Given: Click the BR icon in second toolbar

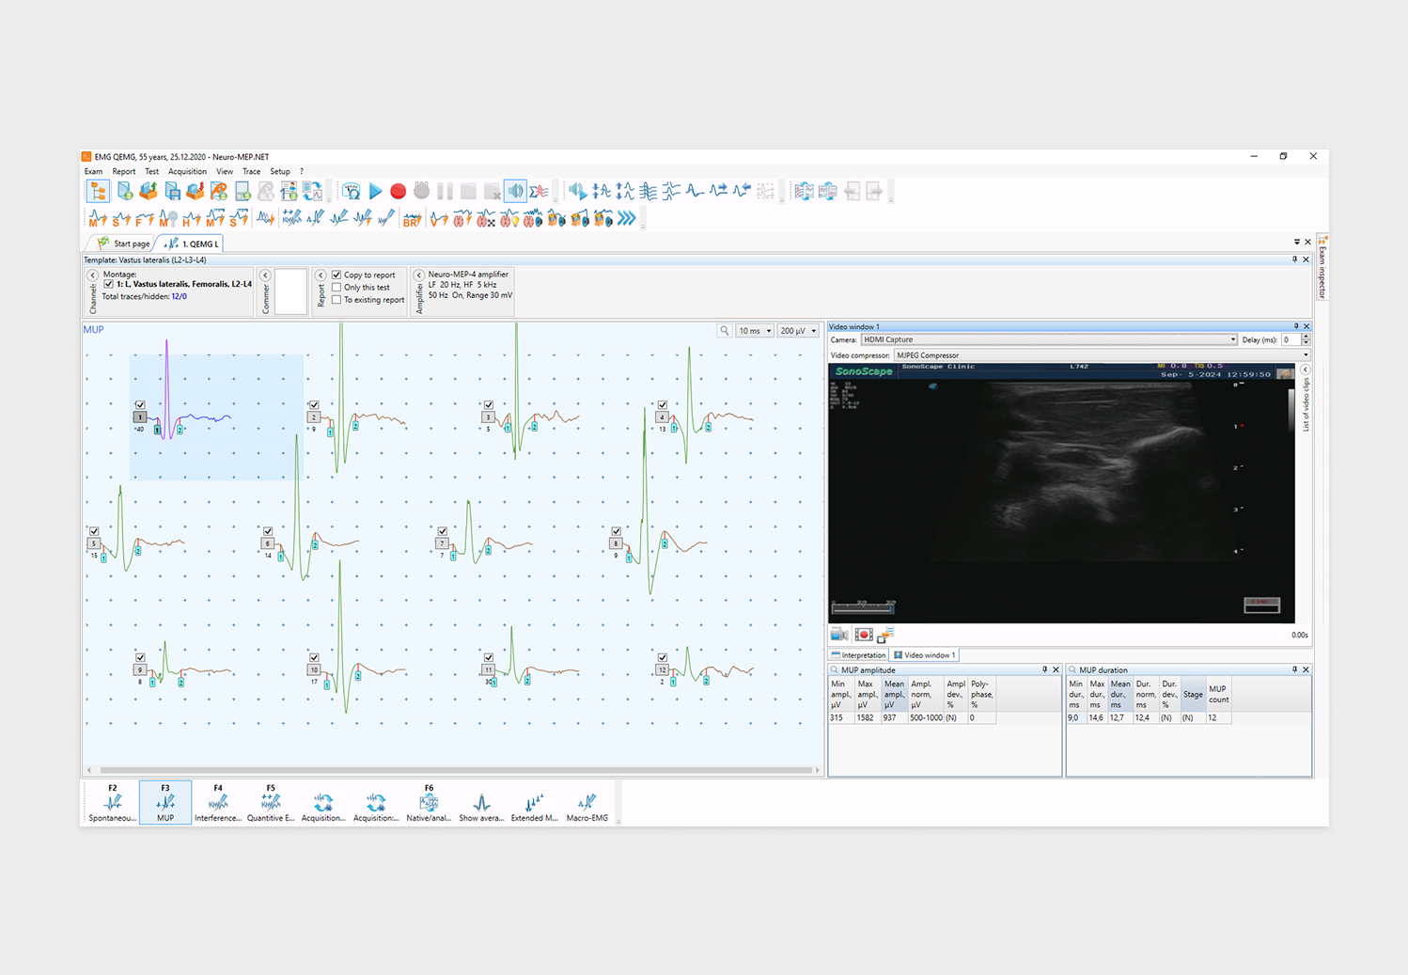Looking at the screenshot, I should (x=411, y=219).
